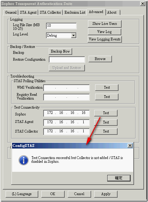Close the Sophos Transparent Authentication Suite window
This screenshot has height=202, width=148.
143,4
